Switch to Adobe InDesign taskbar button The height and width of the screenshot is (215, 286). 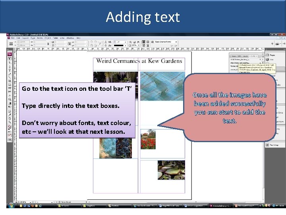(x=221, y=206)
